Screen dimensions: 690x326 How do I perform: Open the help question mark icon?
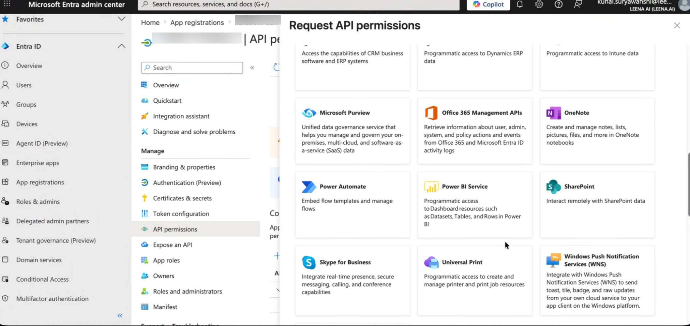tap(559, 4)
